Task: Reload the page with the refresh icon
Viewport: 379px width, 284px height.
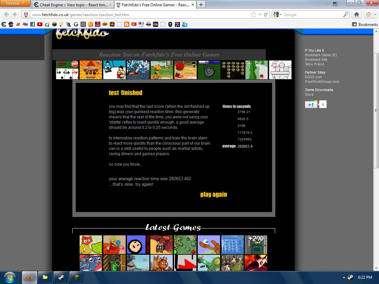Action: click(265, 14)
